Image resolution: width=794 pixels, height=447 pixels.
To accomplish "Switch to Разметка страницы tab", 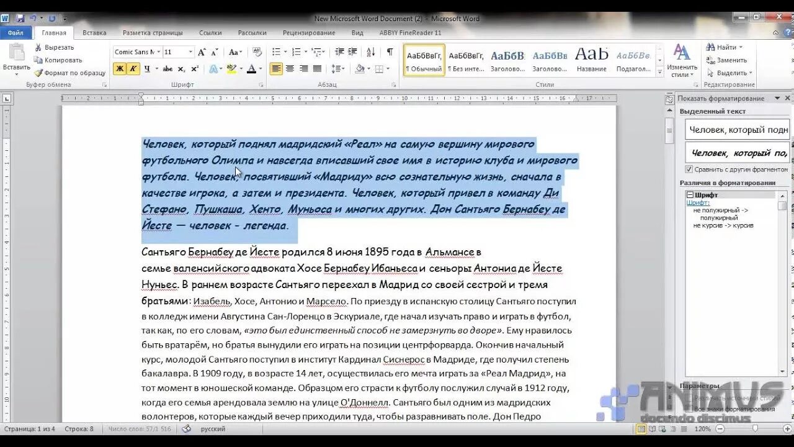I will point(153,33).
